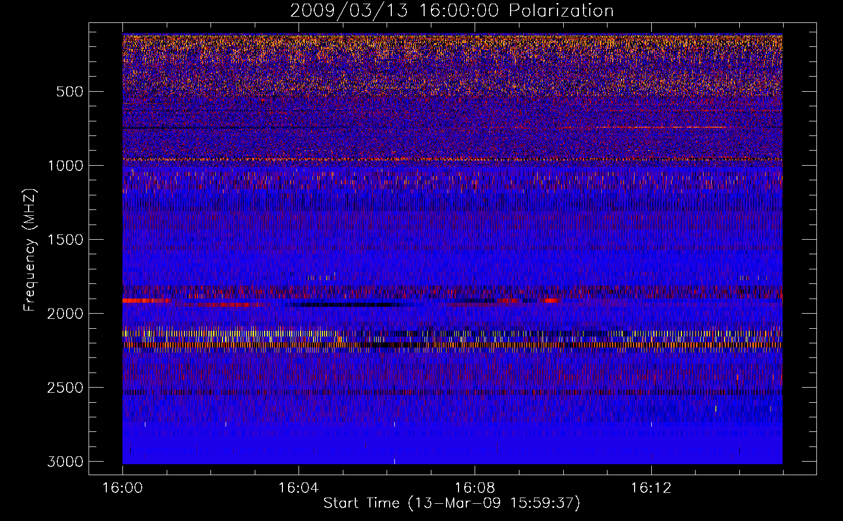Click the 3000 frequency tick label

click(65, 462)
